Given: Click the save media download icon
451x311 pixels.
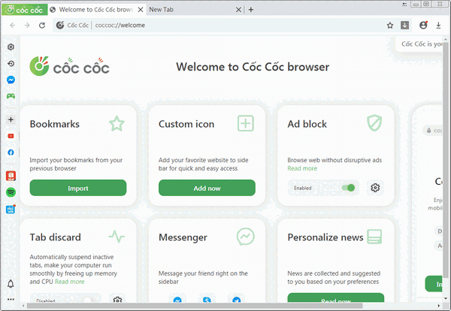Looking at the screenshot, I should (404, 26).
